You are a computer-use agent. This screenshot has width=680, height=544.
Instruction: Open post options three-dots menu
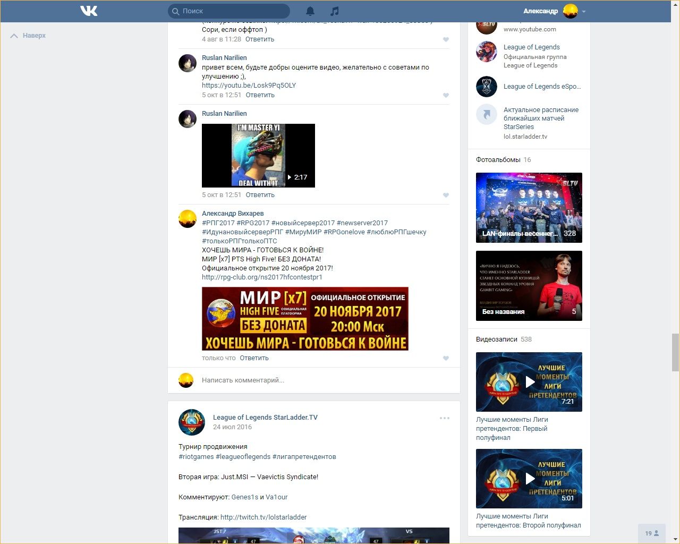pyautogui.click(x=445, y=418)
